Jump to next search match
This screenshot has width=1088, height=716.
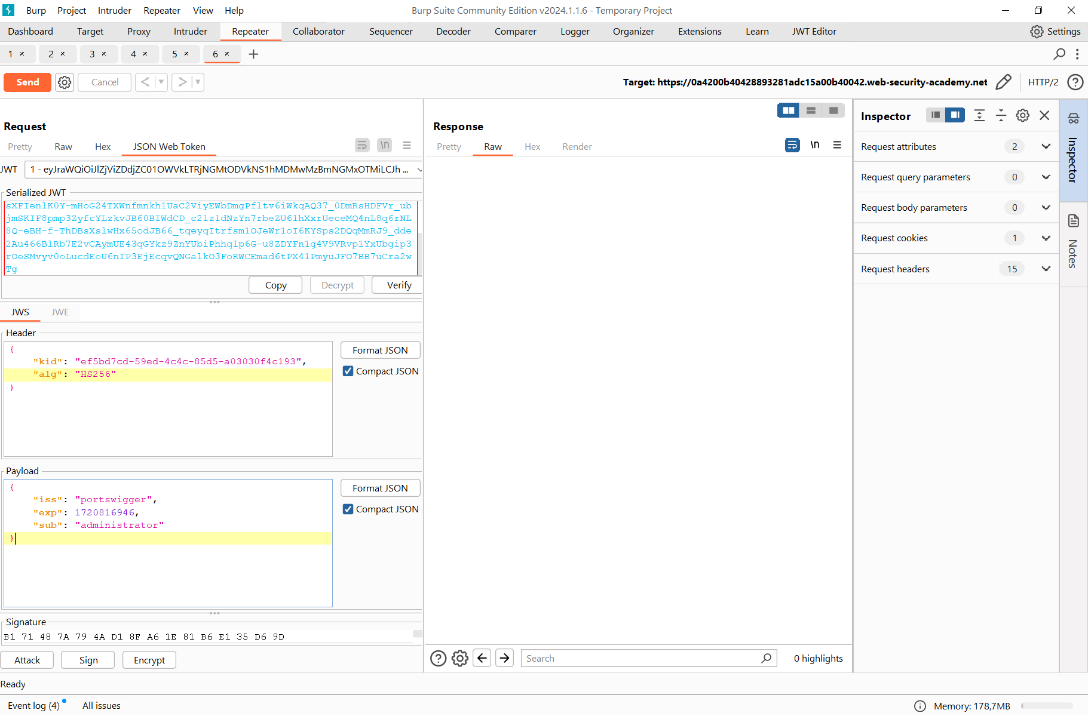tap(505, 658)
